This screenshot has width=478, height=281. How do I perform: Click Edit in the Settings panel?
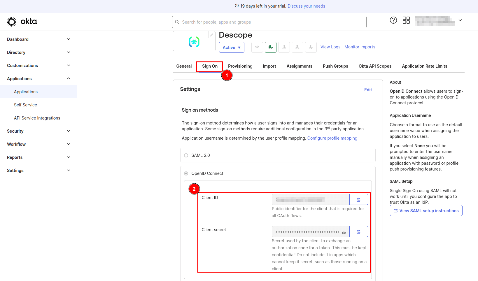[x=368, y=90]
